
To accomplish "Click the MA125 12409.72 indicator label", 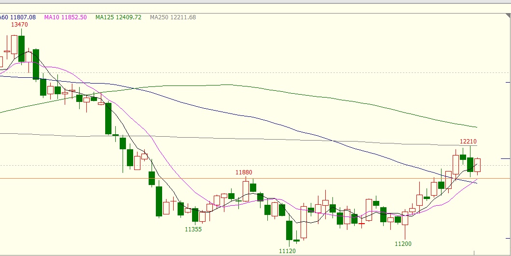I will pyautogui.click(x=118, y=17).
